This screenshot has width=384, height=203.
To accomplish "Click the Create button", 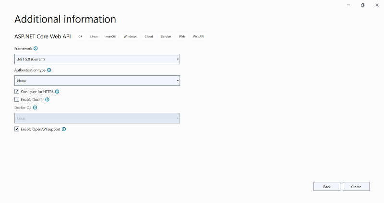I will [356, 187].
